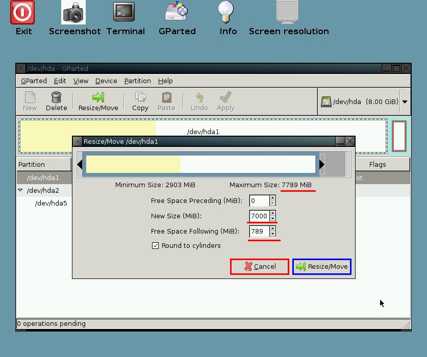
Task: Collapse the /dev/hda2 tree row
Action: (20, 190)
